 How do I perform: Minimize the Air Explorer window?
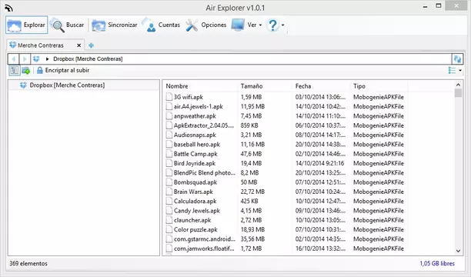pyautogui.click(x=425, y=6)
